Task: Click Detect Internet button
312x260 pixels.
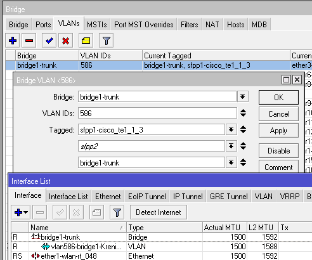Action: click(159, 212)
